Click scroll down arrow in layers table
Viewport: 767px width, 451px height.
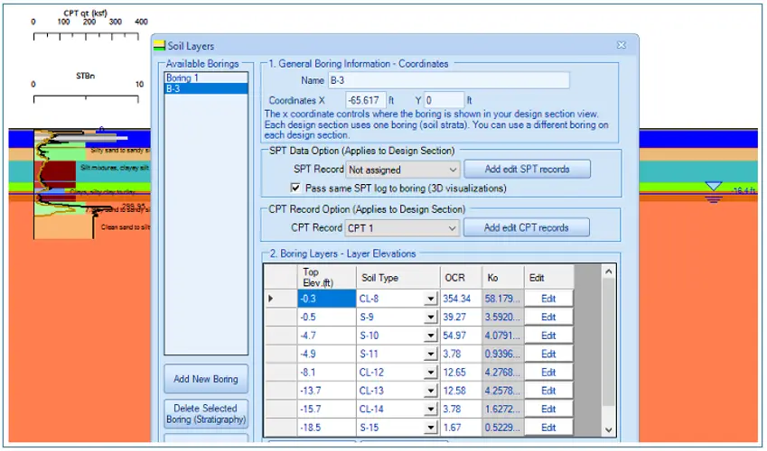click(609, 430)
